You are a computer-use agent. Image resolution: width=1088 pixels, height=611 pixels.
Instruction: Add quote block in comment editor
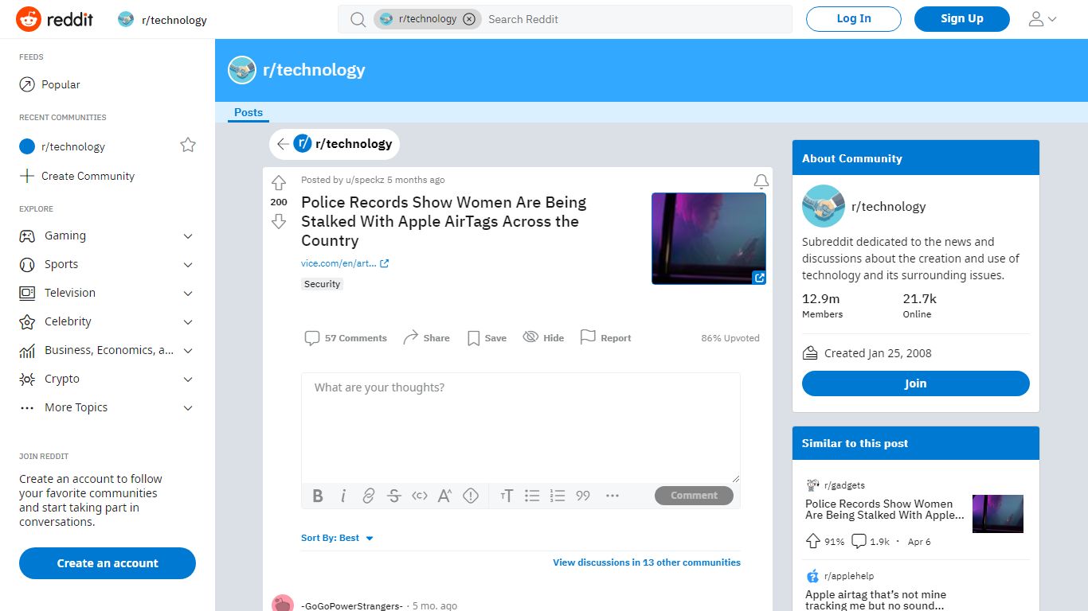coord(583,496)
